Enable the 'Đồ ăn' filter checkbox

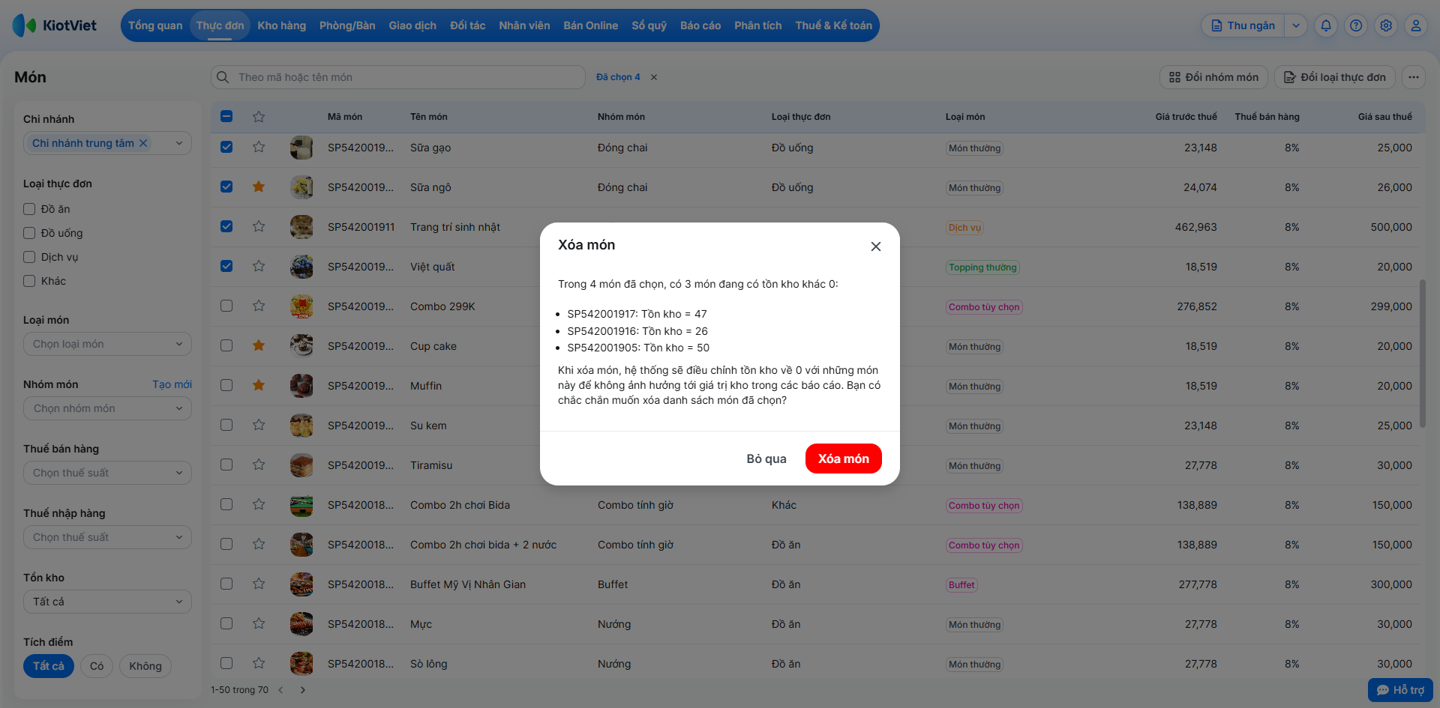29,209
